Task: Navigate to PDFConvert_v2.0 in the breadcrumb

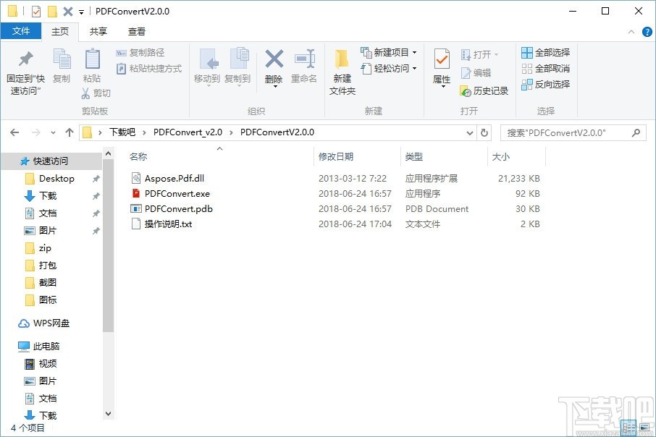Action: click(x=188, y=132)
